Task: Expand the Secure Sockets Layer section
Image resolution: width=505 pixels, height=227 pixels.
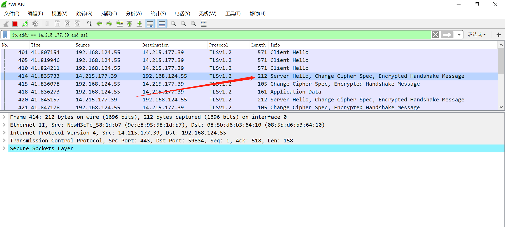Action: click(4, 148)
